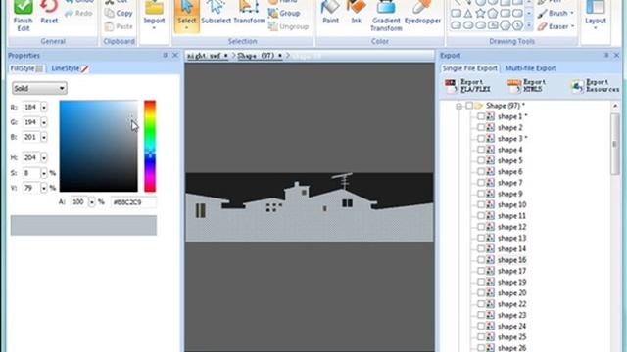Open the Import folder tool

pos(154,7)
